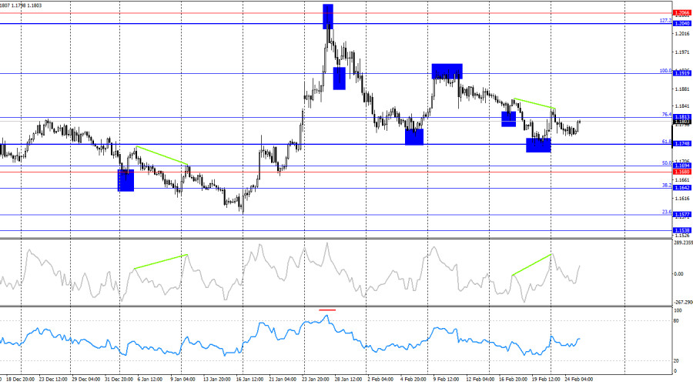The width and height of the screenshot is (693, 385).
Task: Click the 28 Jan 12:00 time label
Action: (x=348, y=380)
